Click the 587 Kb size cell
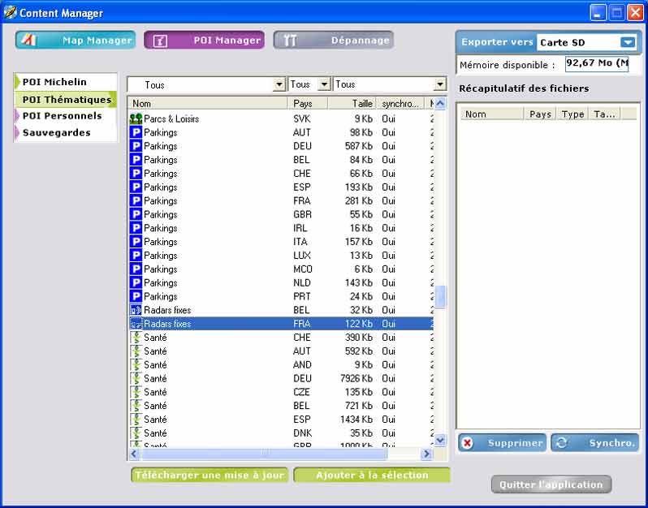This screenshot has width=648, height=508. click(x=359, y=146)
